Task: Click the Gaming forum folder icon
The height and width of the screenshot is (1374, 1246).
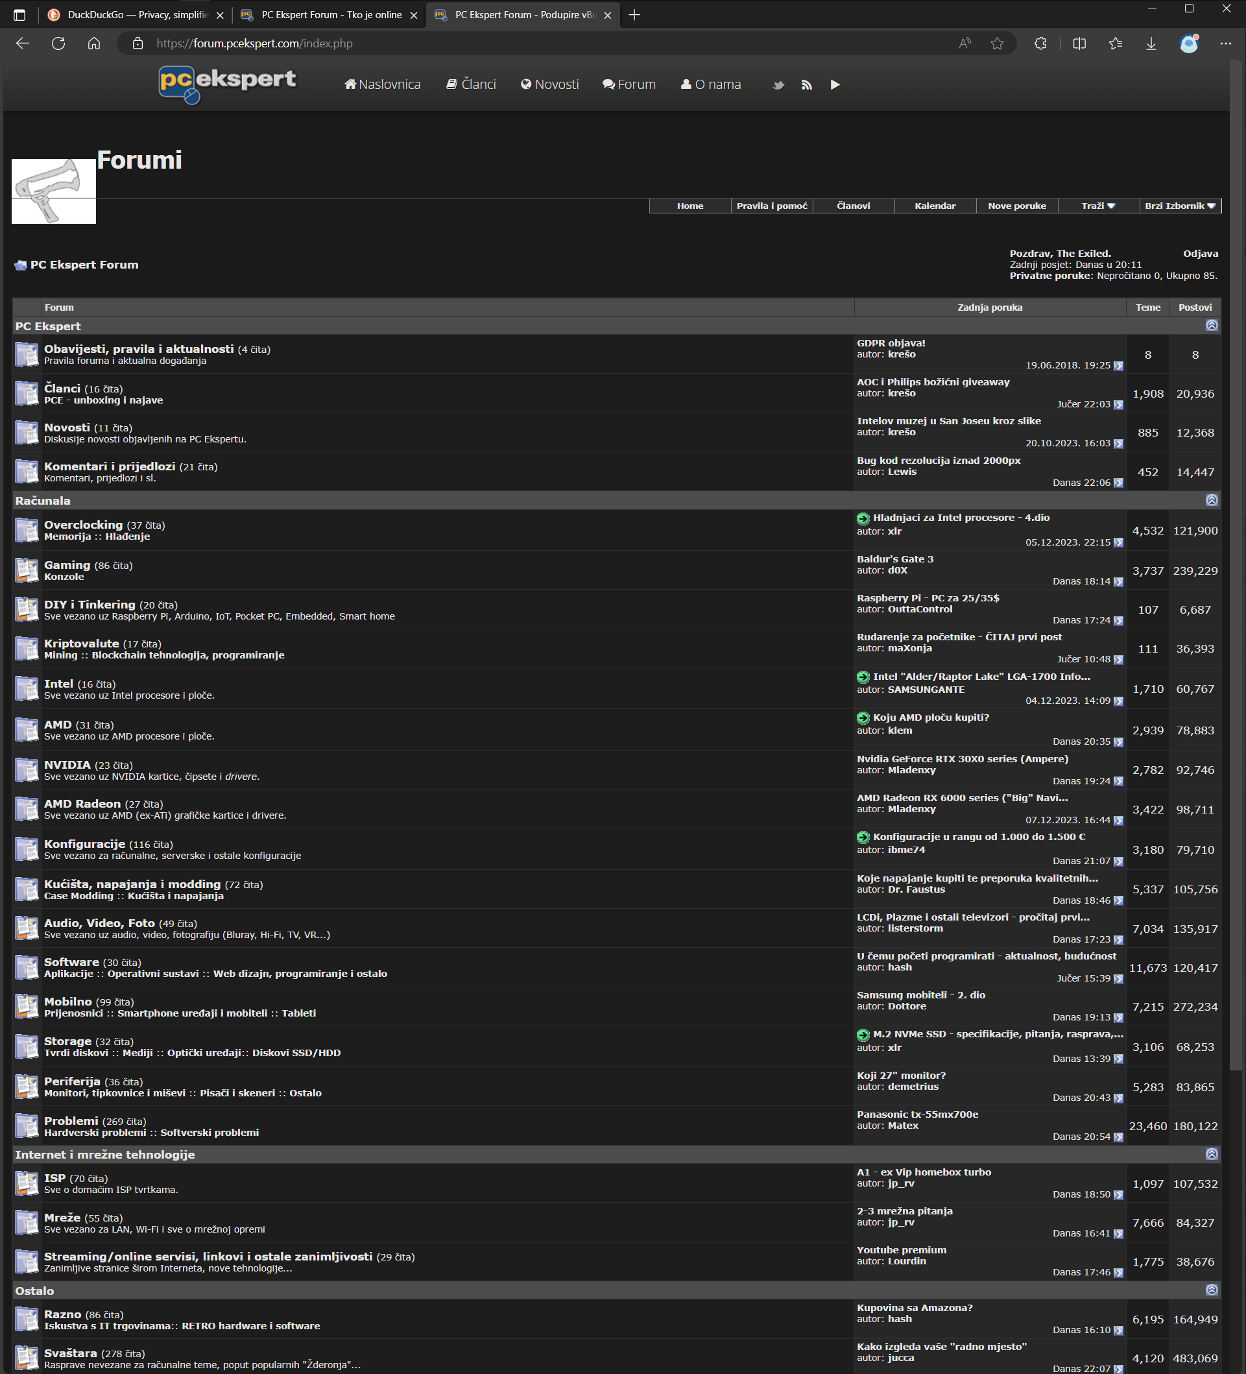Action: [27, 570]
